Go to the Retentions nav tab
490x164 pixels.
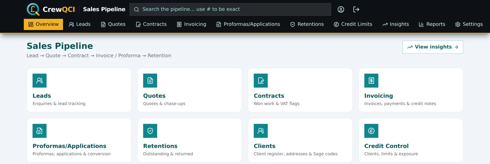pos(307,24)
